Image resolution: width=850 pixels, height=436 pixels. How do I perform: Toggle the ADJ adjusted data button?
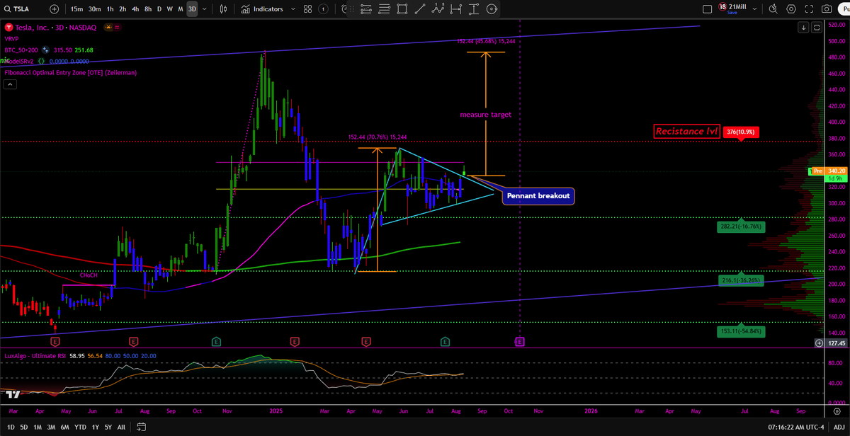(x=839, y=427)
